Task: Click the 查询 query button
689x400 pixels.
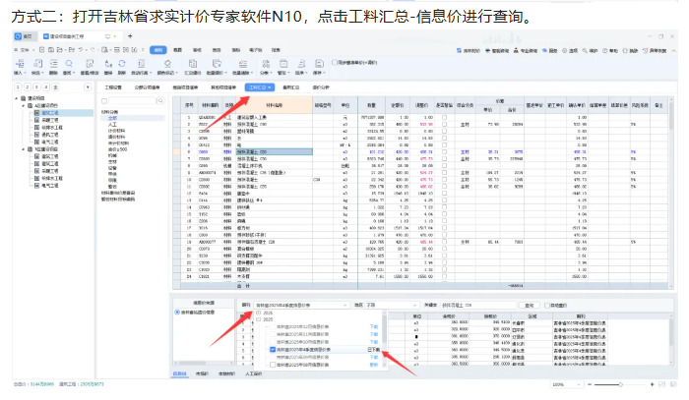Action: tap(530, 306)
